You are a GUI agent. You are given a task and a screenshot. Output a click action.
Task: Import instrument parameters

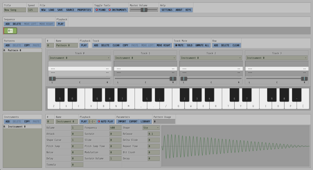pyautogui.click(x=122, y=121)
